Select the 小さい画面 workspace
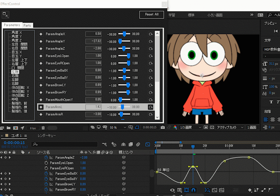 215,15
